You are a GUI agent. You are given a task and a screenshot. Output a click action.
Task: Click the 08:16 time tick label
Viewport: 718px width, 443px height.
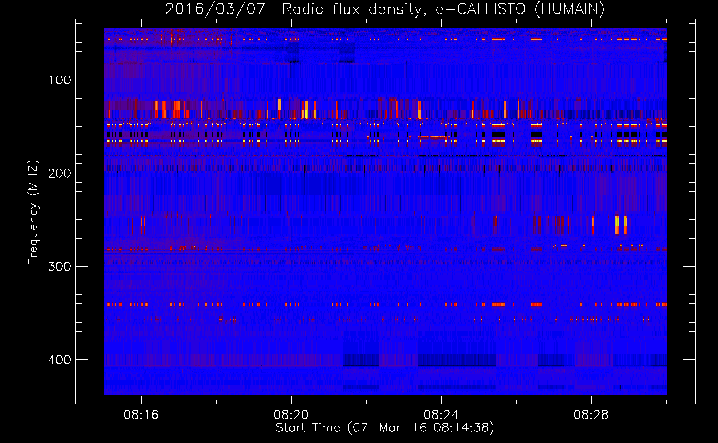pos(141,415)
